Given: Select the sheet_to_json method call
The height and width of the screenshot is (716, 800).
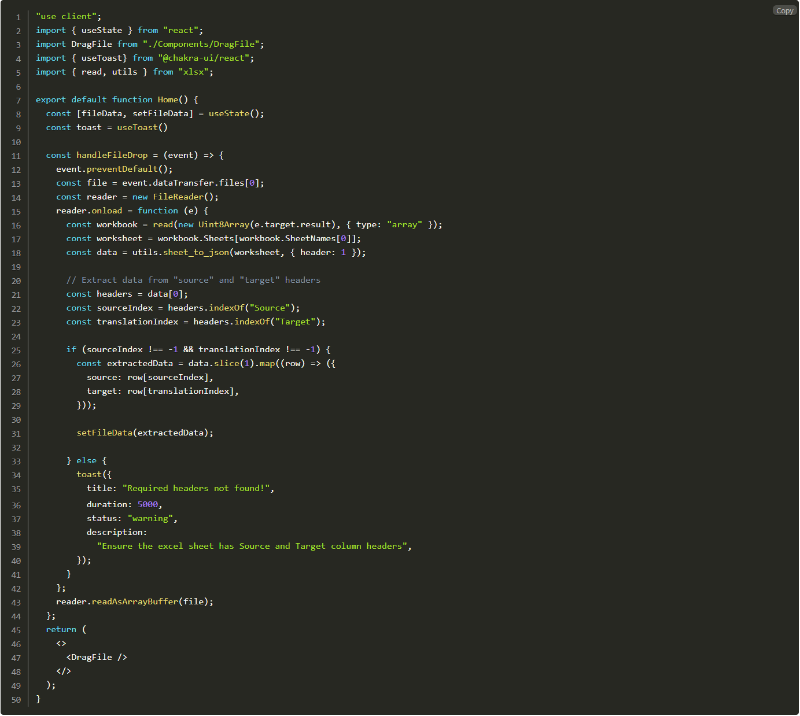Looking at the screenshot, I should tap(198, 252).
